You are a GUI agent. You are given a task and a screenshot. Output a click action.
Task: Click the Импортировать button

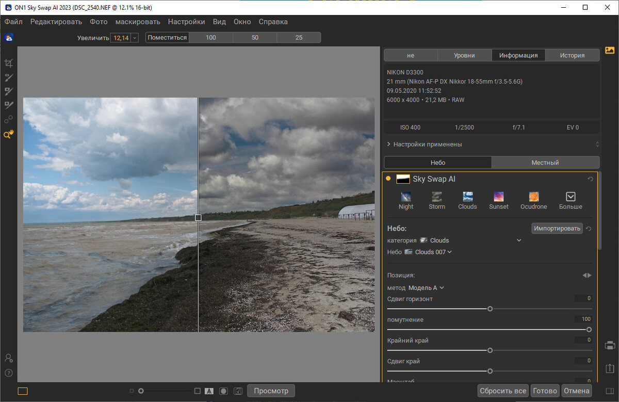557,228
